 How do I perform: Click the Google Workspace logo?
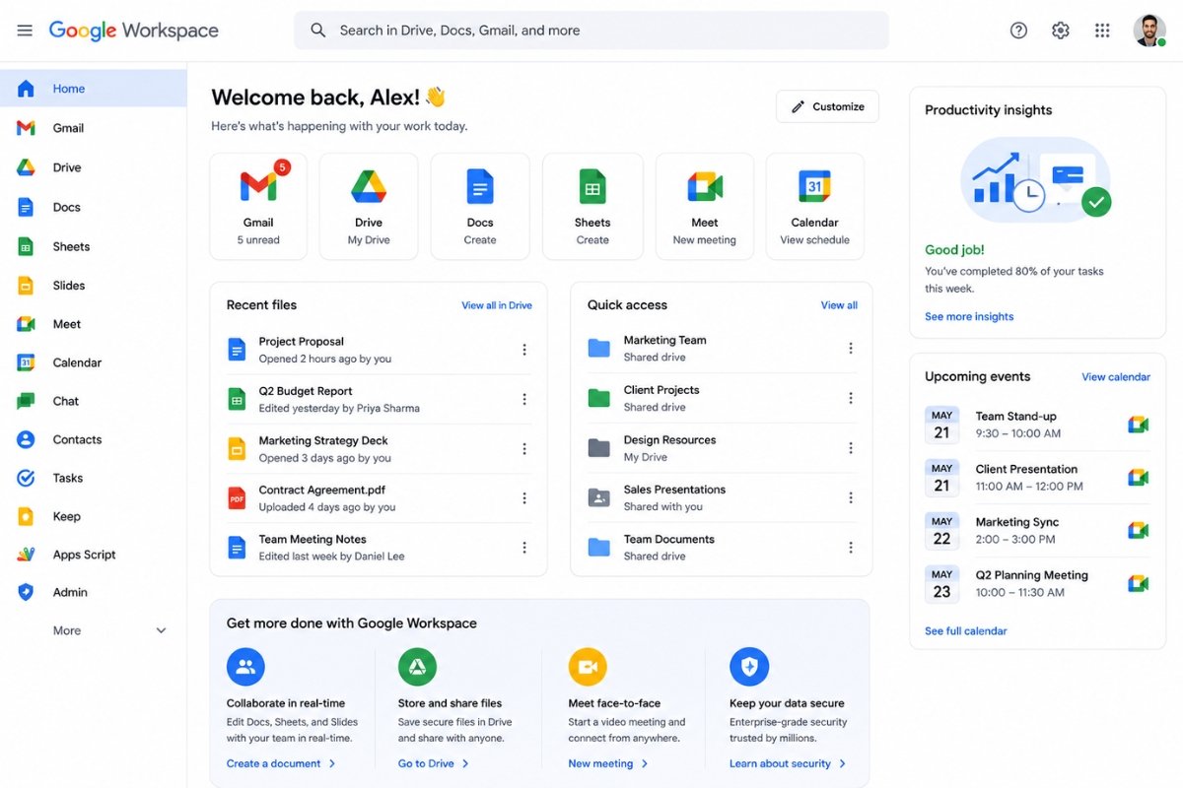pos(134,31)
